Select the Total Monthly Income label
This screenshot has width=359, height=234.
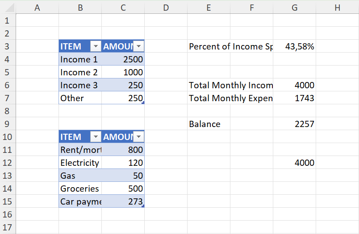tap(230, 85)
